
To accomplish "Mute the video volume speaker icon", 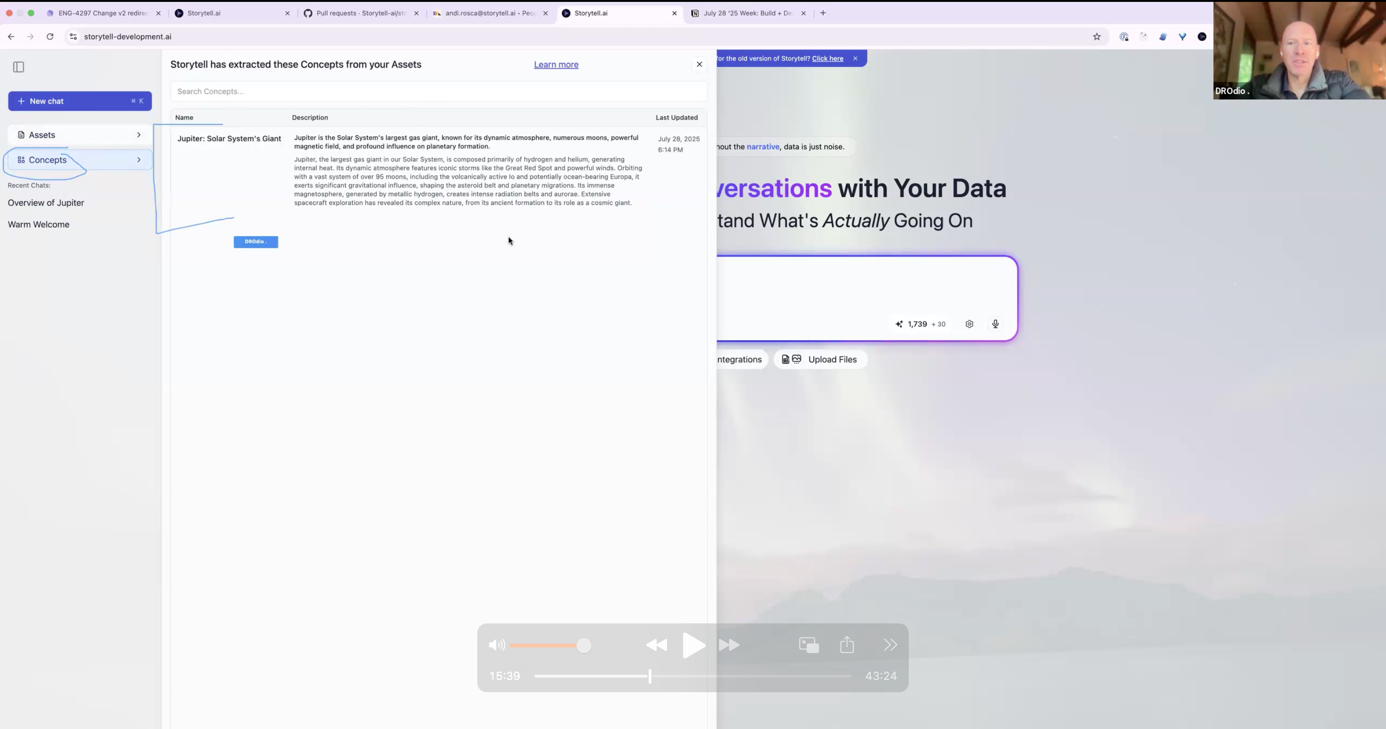I will [x=497, y=645].
